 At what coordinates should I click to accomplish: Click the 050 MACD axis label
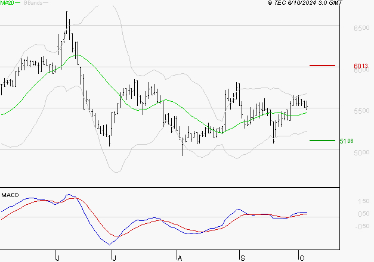pyautogui.click(x=363, y=214)
